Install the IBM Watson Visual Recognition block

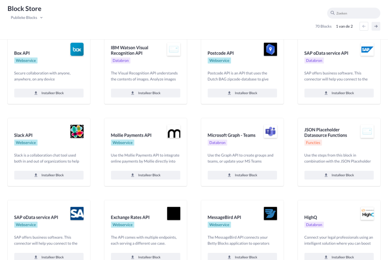(145, 93)
